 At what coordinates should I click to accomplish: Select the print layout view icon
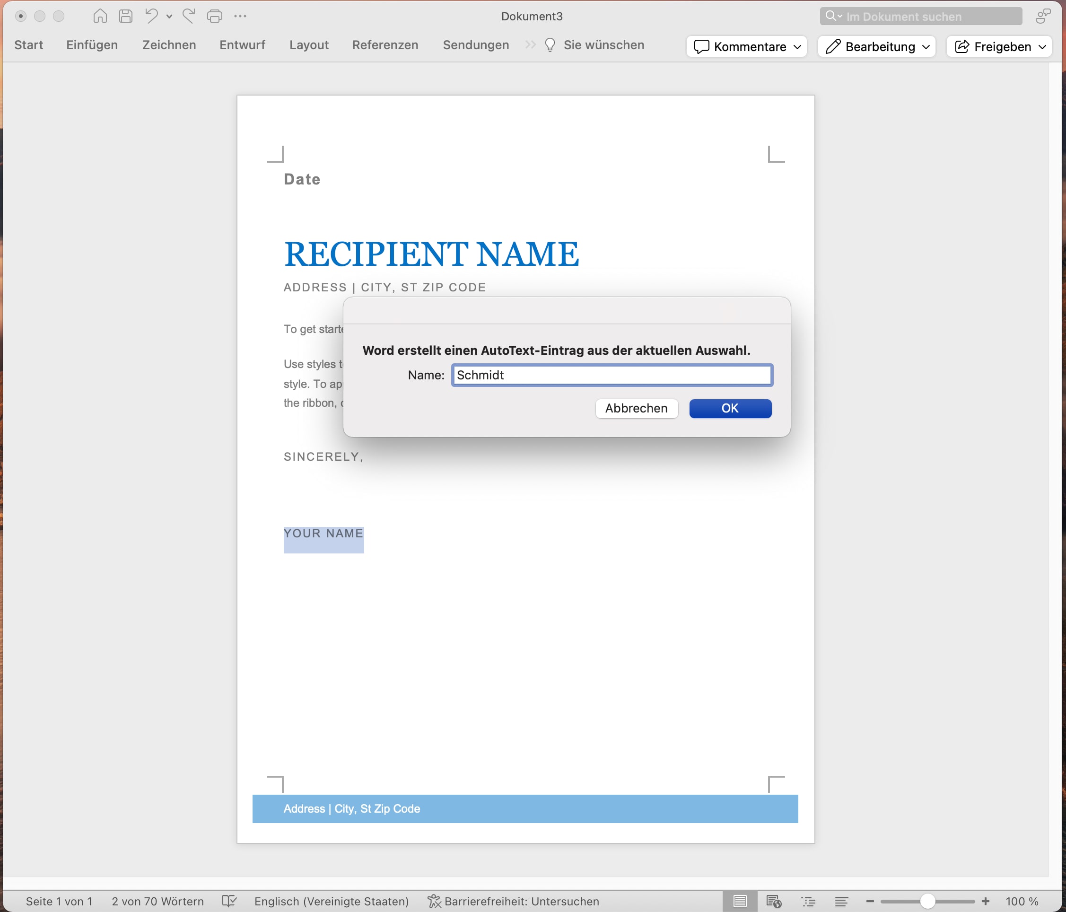[x=740, y=901]
